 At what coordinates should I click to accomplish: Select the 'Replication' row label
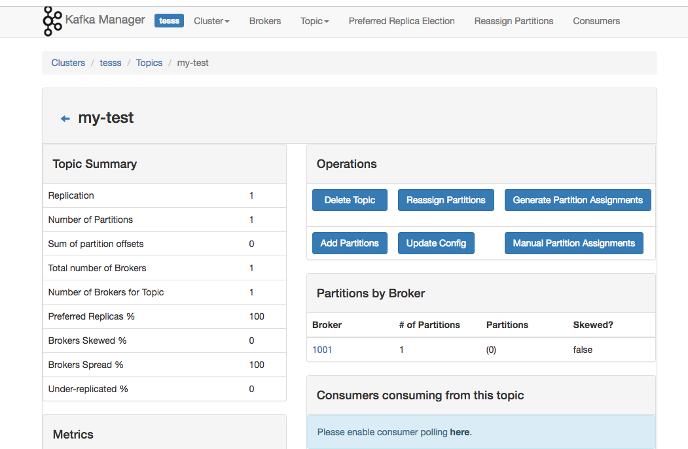[x=71, y=195]
